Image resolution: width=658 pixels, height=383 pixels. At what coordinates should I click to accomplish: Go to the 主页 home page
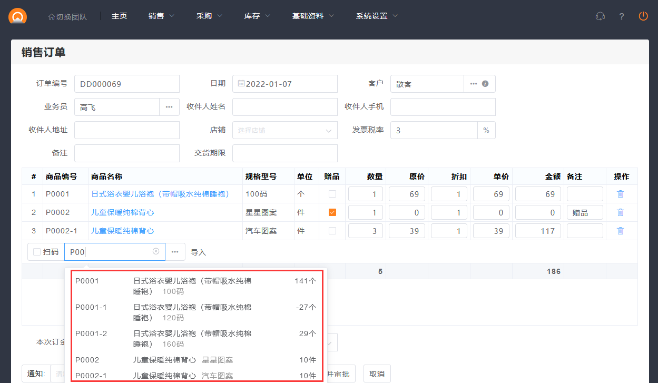pyautogui.click(x=119, y=16)
